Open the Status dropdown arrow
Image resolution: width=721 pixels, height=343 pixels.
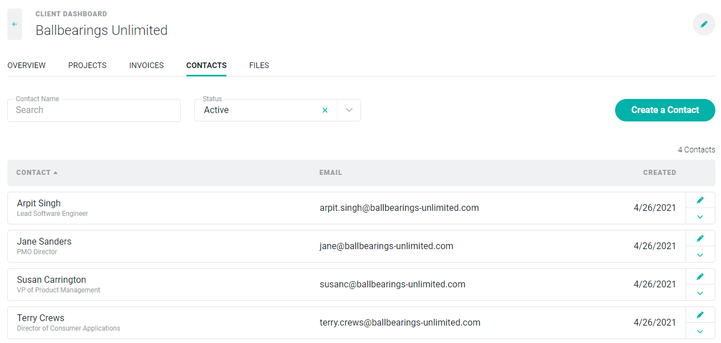349,110
